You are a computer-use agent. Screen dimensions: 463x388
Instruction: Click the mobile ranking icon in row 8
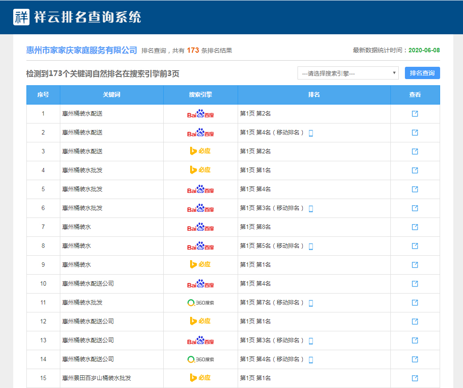tap(311, 247)
